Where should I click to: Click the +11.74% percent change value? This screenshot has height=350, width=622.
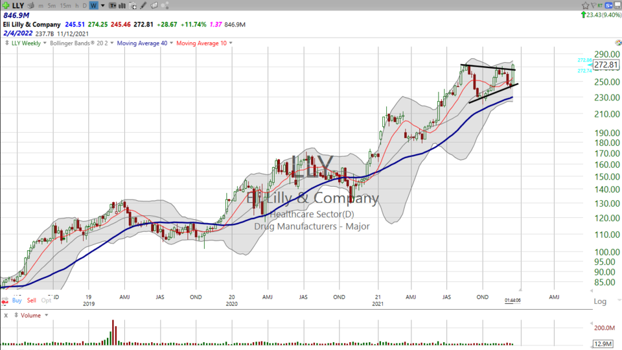coord(193,25)
